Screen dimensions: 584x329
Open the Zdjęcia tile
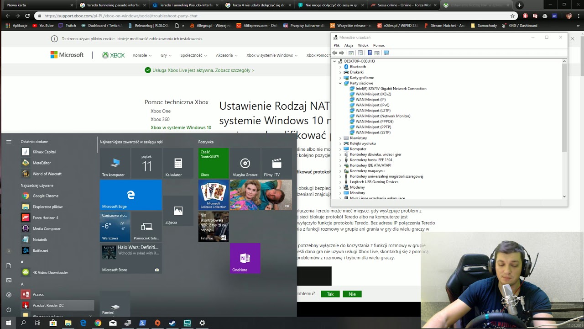click(x=178, y=211)
